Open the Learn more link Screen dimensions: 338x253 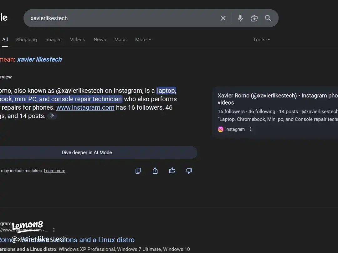54,171
